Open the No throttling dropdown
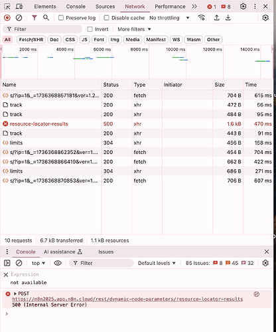 tap(169, 18)
